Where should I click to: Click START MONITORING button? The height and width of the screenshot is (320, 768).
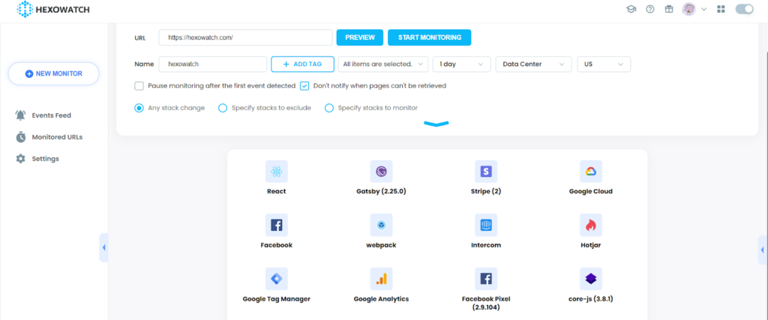430,37
